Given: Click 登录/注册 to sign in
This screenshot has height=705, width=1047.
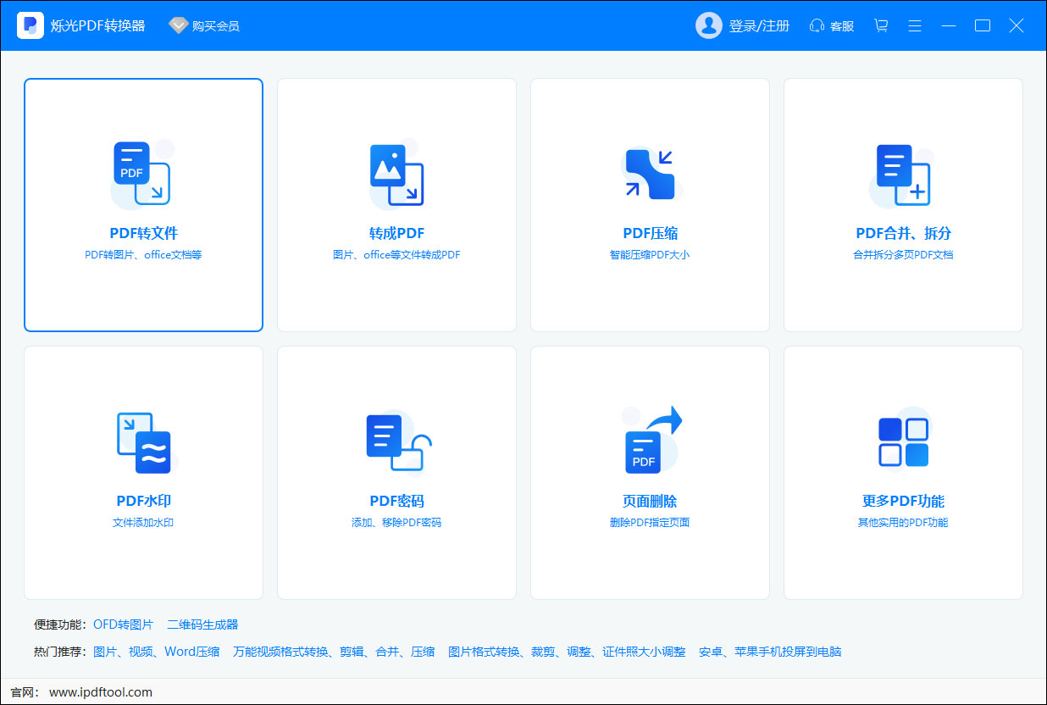Looking at the screenshot, I should click(x=759, y=25).
